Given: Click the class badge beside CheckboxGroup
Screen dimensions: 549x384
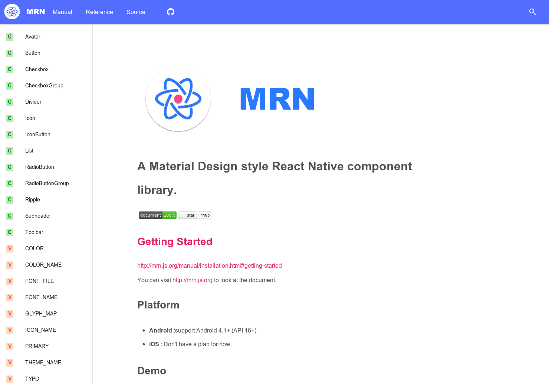Looking at the screenshot, I should coord(10,86).
